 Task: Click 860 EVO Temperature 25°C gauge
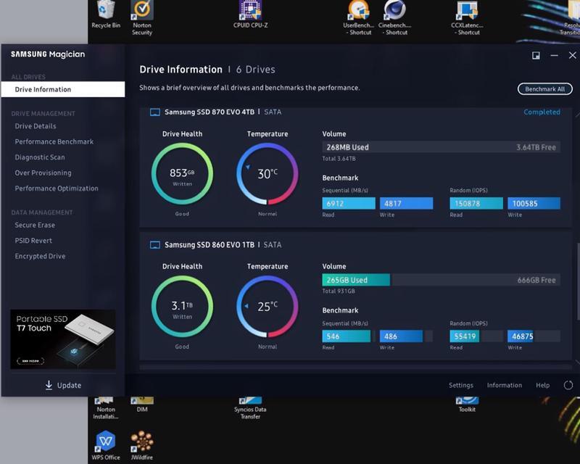(x=267, y=307)
